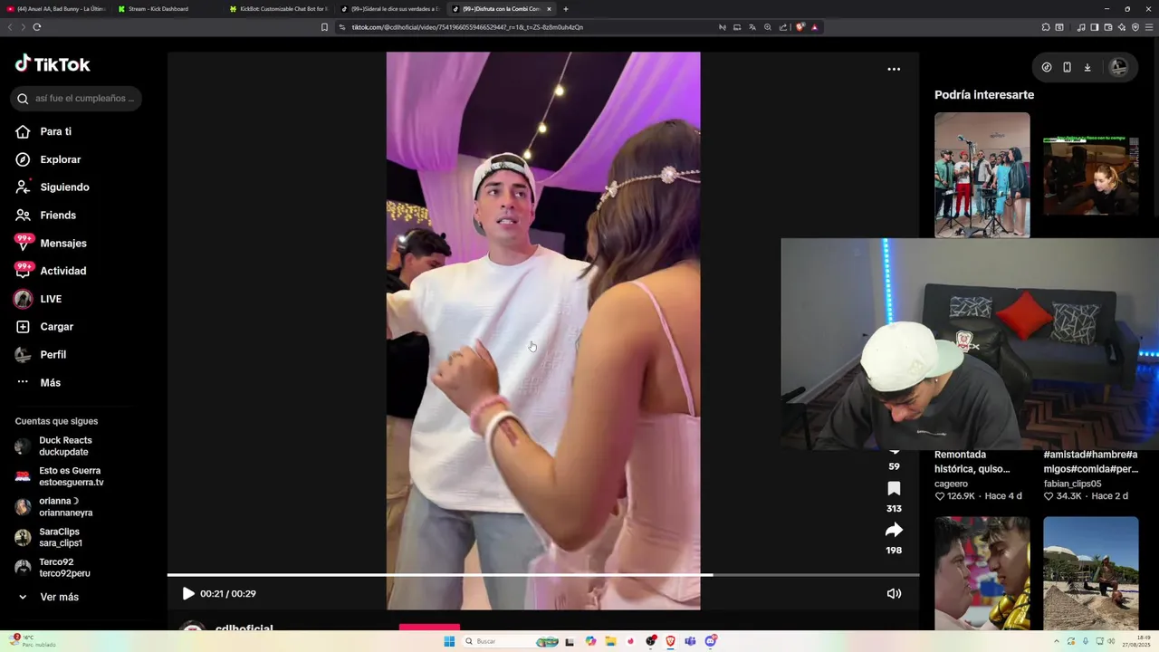
Task: Save video with bookmark icon
Action: (x=894, y=489)
